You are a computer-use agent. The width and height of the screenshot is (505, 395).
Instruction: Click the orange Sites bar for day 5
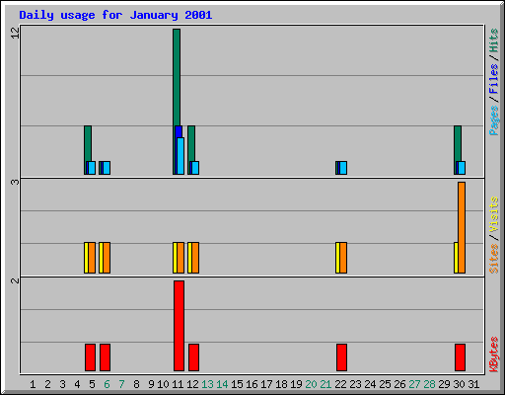92,258
